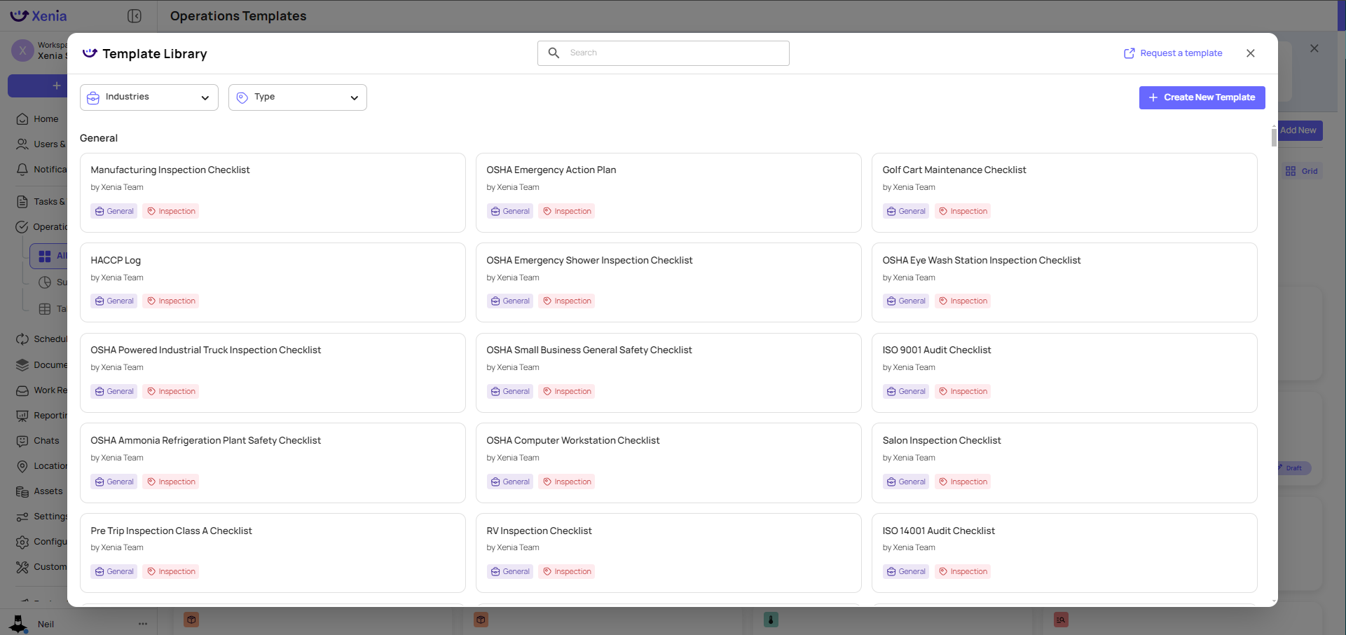
Task: Open Pre Trip Inspection Class A Checklist
Action: (273, 553)
